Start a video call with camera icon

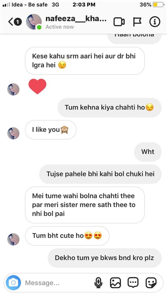pos(119,22)
